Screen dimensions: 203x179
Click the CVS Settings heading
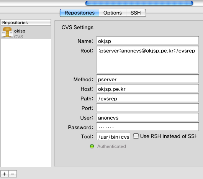coord(77,27)
